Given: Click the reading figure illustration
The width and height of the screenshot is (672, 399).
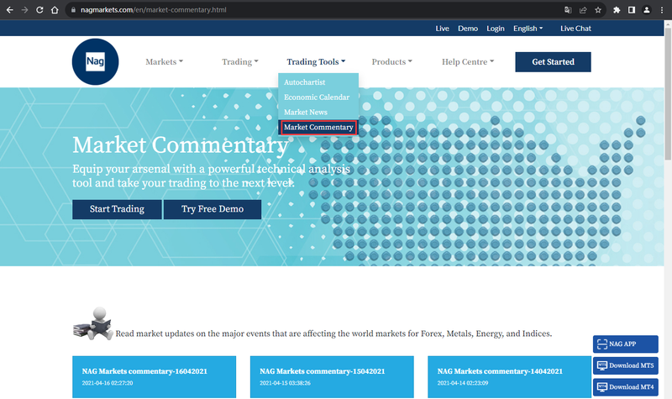Looking at the screenshot, I should [x=93, y=323].
